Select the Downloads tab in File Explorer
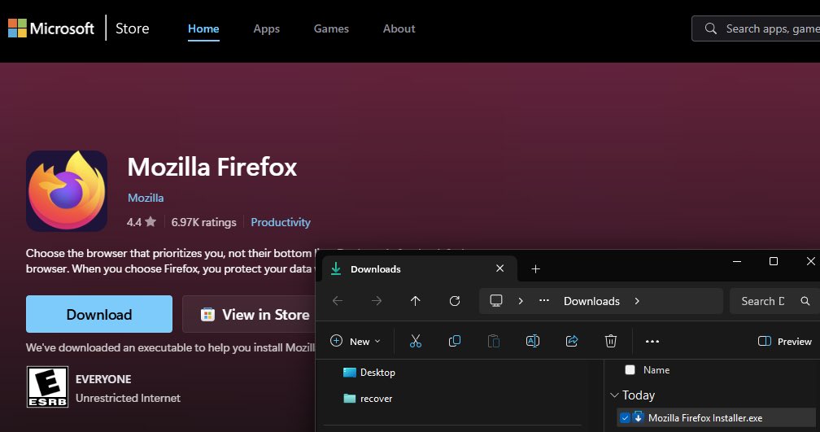The width and height of the screenshot is (820, 432). click(418, 268)
